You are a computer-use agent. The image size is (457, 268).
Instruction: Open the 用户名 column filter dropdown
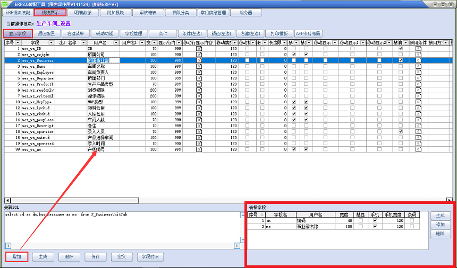(x=116, y=42)
